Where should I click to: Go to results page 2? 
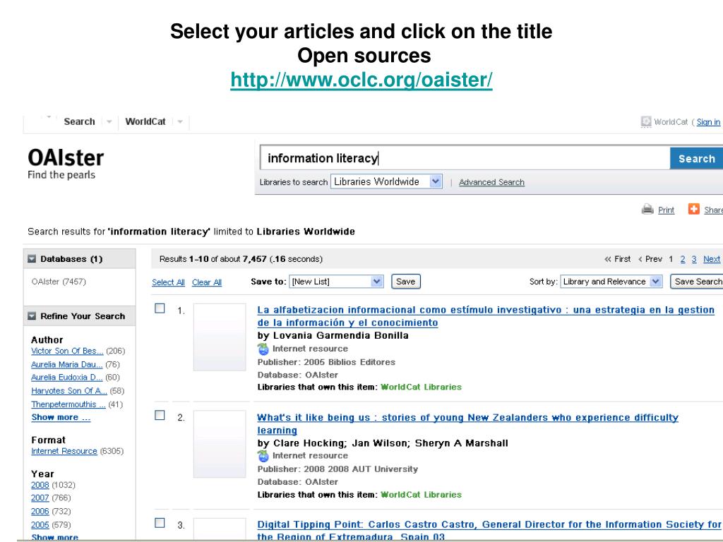pyautogui.click(x=683, y=260)
